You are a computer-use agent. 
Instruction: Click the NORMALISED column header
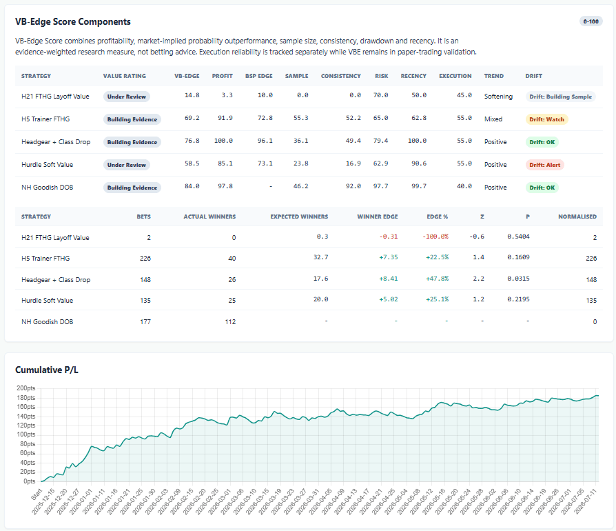[x=577, y=217]
